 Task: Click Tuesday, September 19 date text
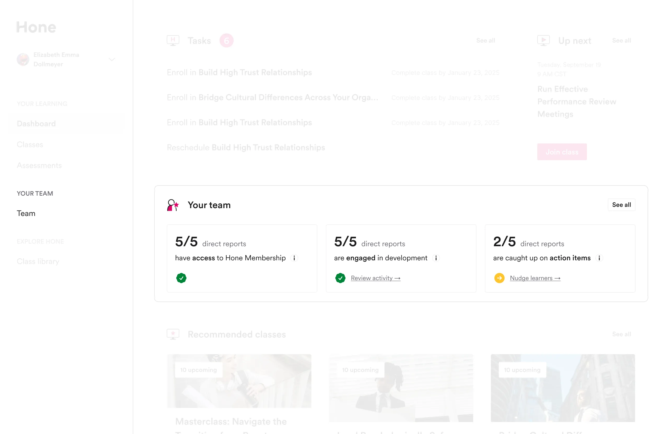pos(569,65)
